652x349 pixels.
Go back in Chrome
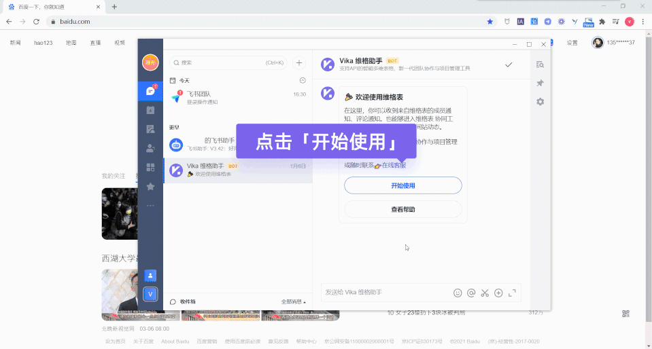coord(9,22)
